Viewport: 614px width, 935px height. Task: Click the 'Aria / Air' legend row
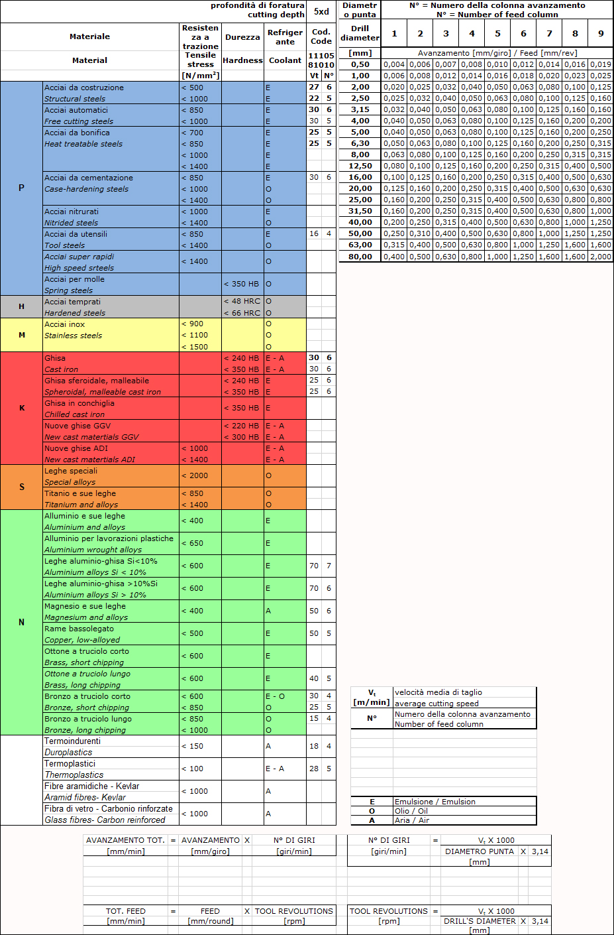tap(443, 820)
